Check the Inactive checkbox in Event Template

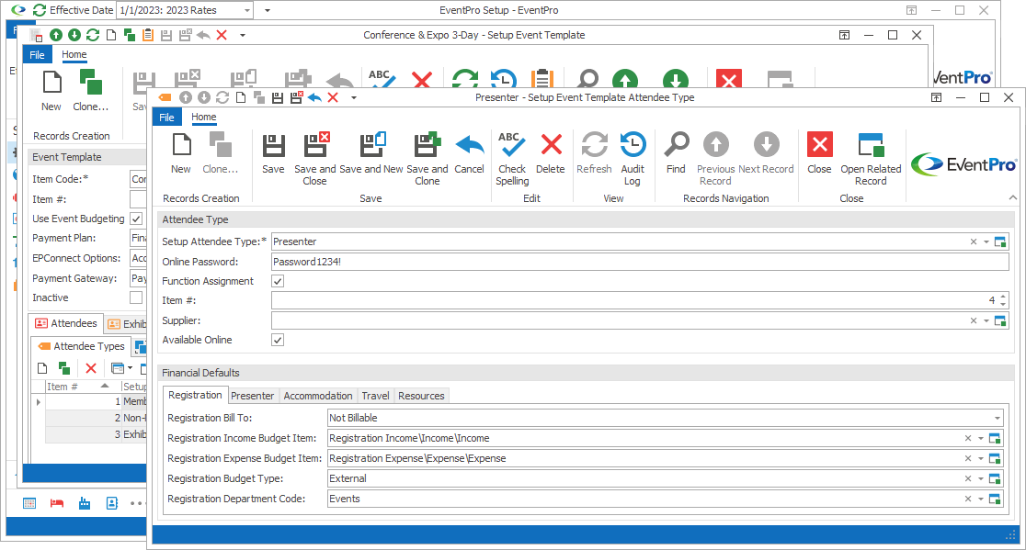point(136,297)
